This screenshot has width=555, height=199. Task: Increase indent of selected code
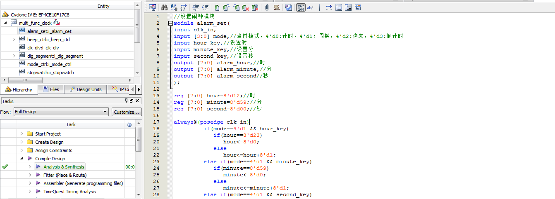(x=196, y=7)
